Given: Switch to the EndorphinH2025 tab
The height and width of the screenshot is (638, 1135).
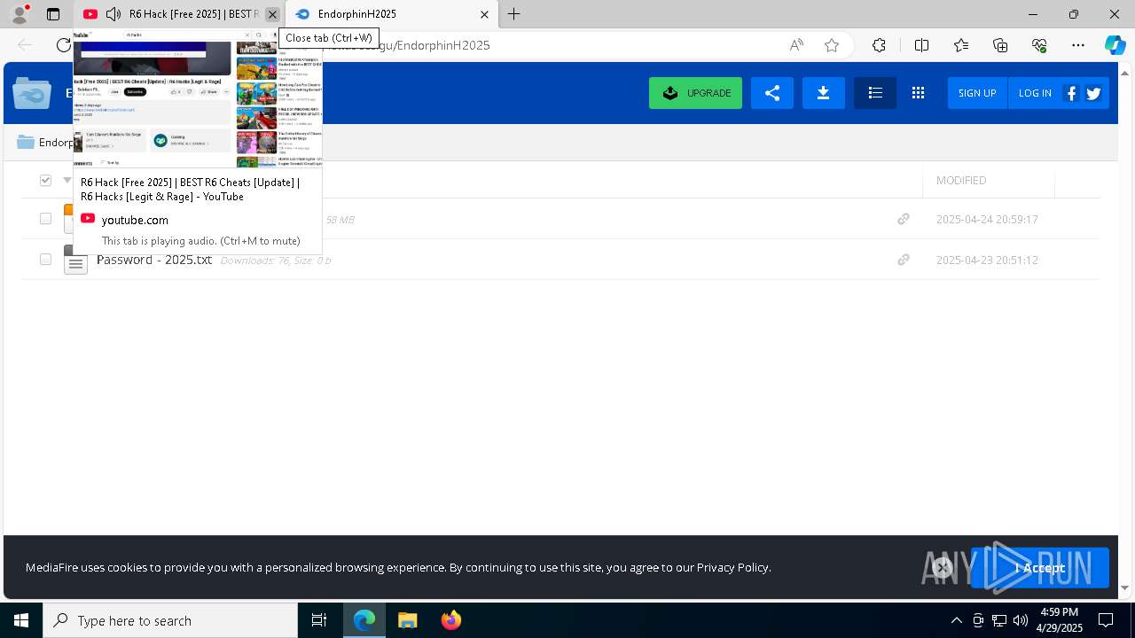Looking at the screenshot, I should tap(391, 14).
